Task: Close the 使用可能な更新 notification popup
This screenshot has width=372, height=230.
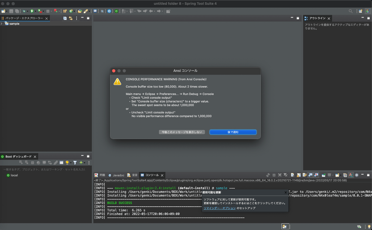Action: 286,192
